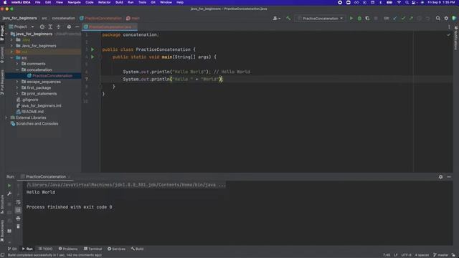Image resolution: width=459 pixels, height=258 pixels.
Task: Open the Build menu
Action: (x=119, y=2)
